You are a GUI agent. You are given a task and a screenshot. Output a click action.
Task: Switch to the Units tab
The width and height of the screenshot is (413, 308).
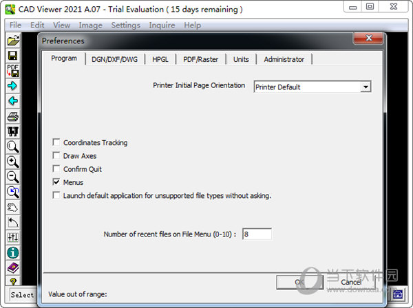(241, 59)
